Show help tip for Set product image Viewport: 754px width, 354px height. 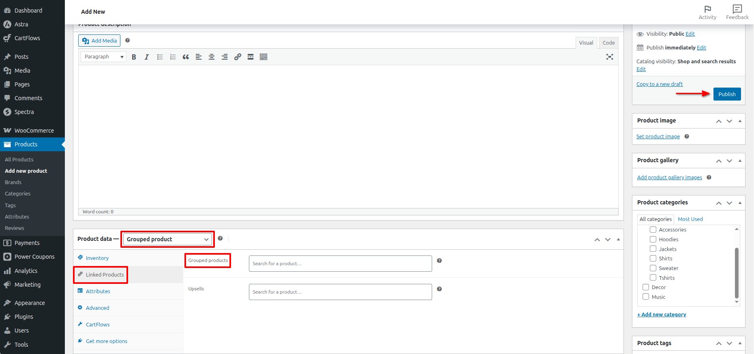687,137
